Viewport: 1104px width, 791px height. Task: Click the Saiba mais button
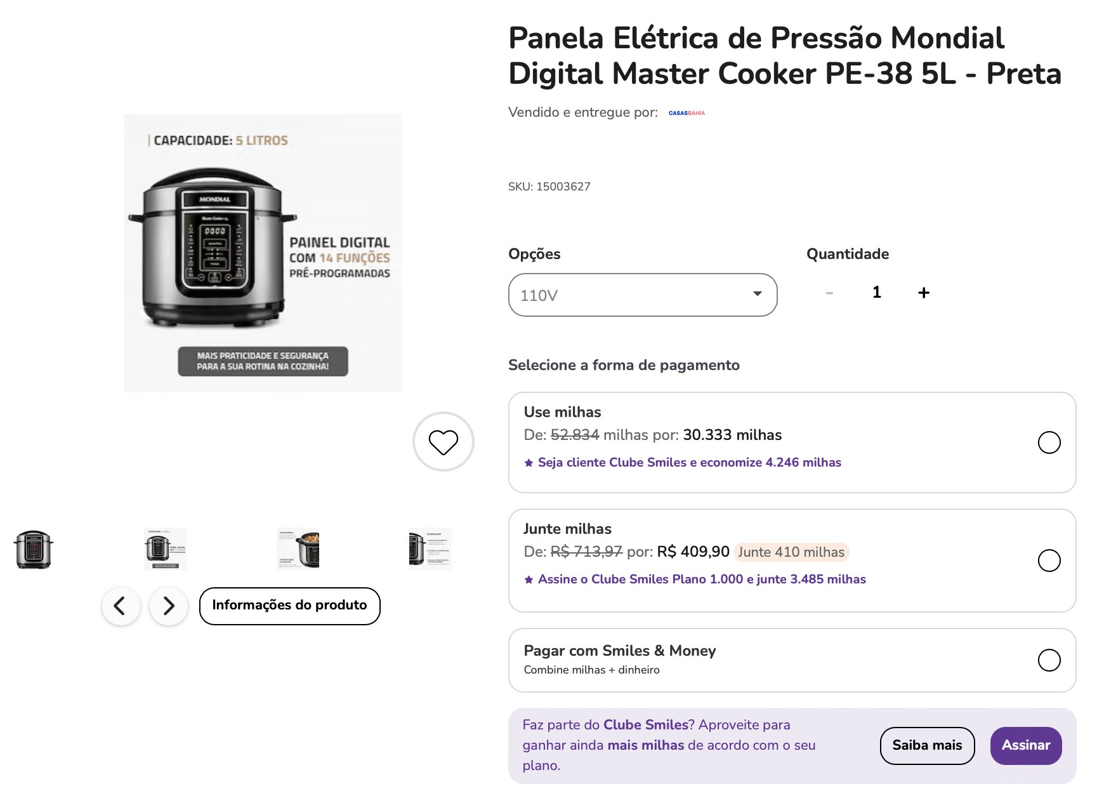pyautogui.click(x=927, y=746)
